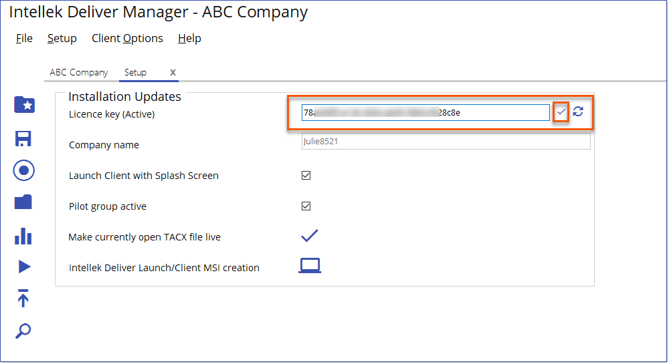The width and height of the screenshot is (669, 364).
Task: Click the magnifying glass search icon
Action: [23, 331]
